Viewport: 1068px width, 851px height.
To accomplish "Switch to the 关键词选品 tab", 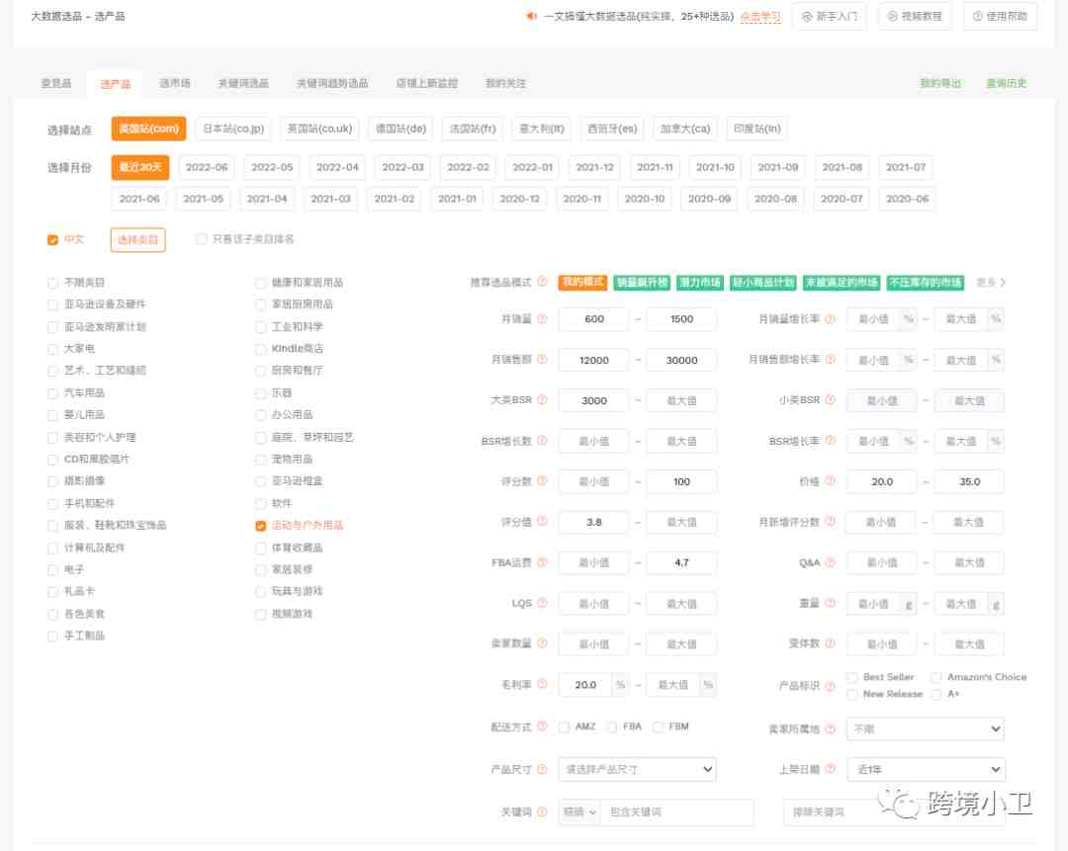I will (x=243, y=83).
